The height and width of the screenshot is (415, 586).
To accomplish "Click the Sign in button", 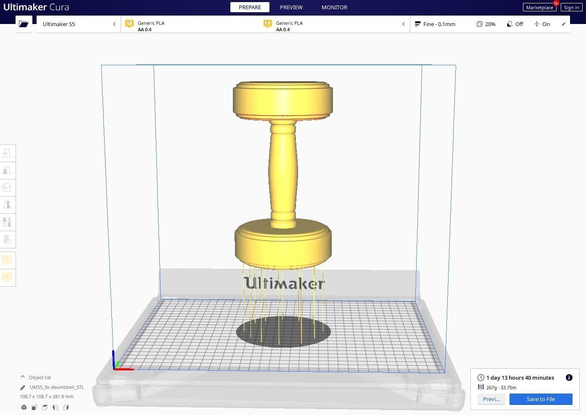I will pyautogui.click(x=571, y=7).
